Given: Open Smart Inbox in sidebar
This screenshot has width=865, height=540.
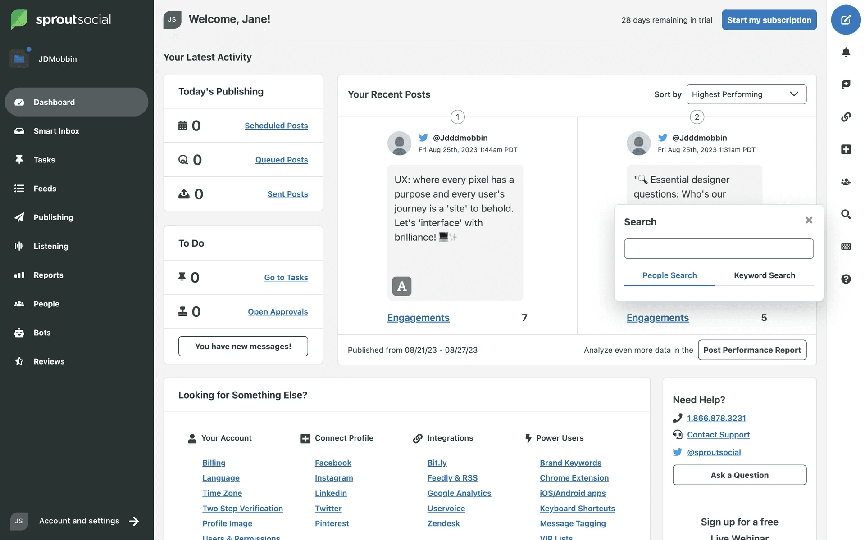Looking at the screenshot, I should (x=56, y=131).
